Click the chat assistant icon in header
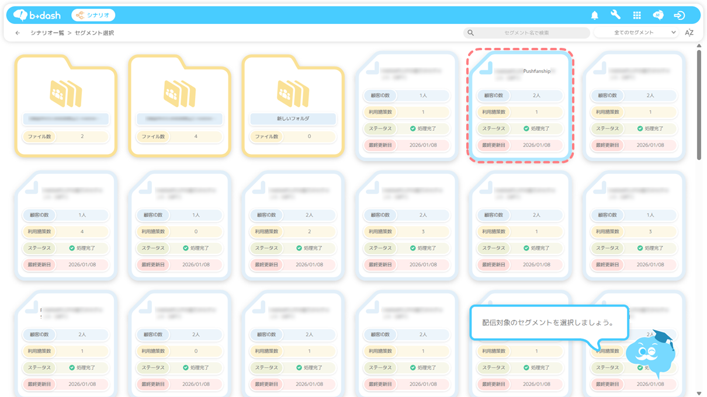The height and width of the screenshot is (397, 707). (x=658, y=15)
